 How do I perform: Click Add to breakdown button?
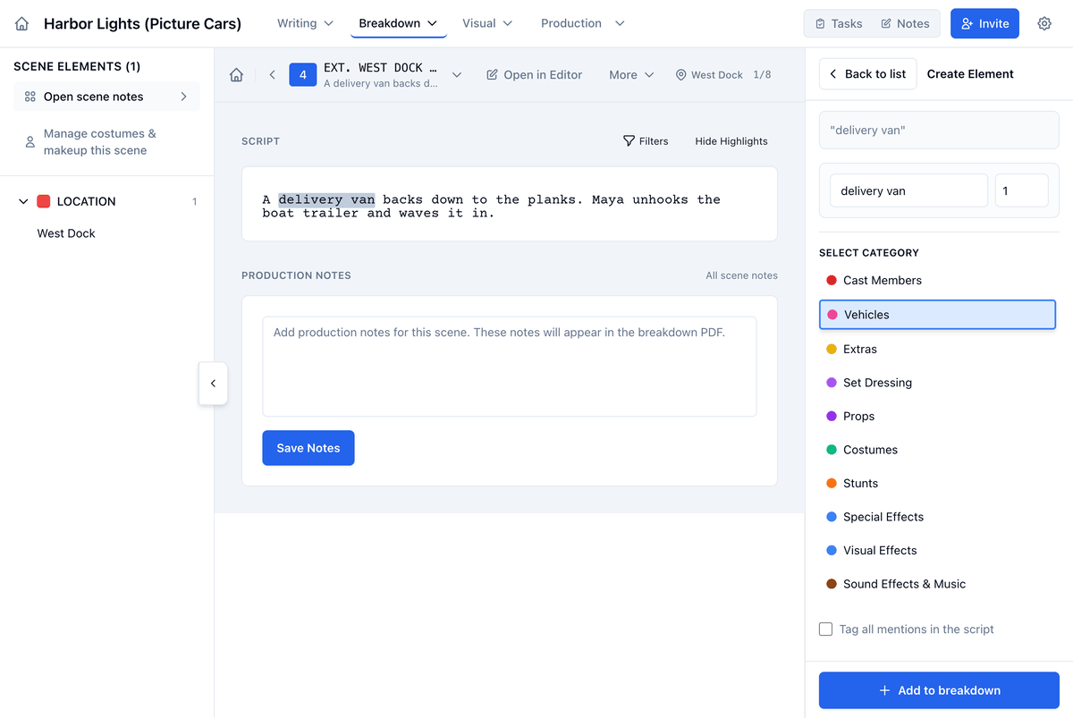[939, 690]
